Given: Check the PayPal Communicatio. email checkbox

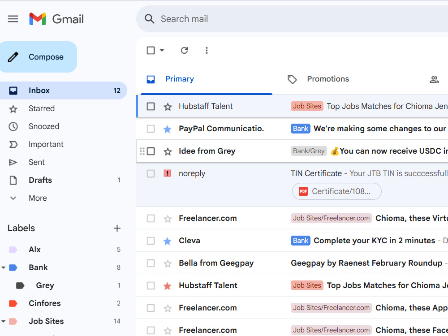Looking at the screenshot, I should pos(151,129).
